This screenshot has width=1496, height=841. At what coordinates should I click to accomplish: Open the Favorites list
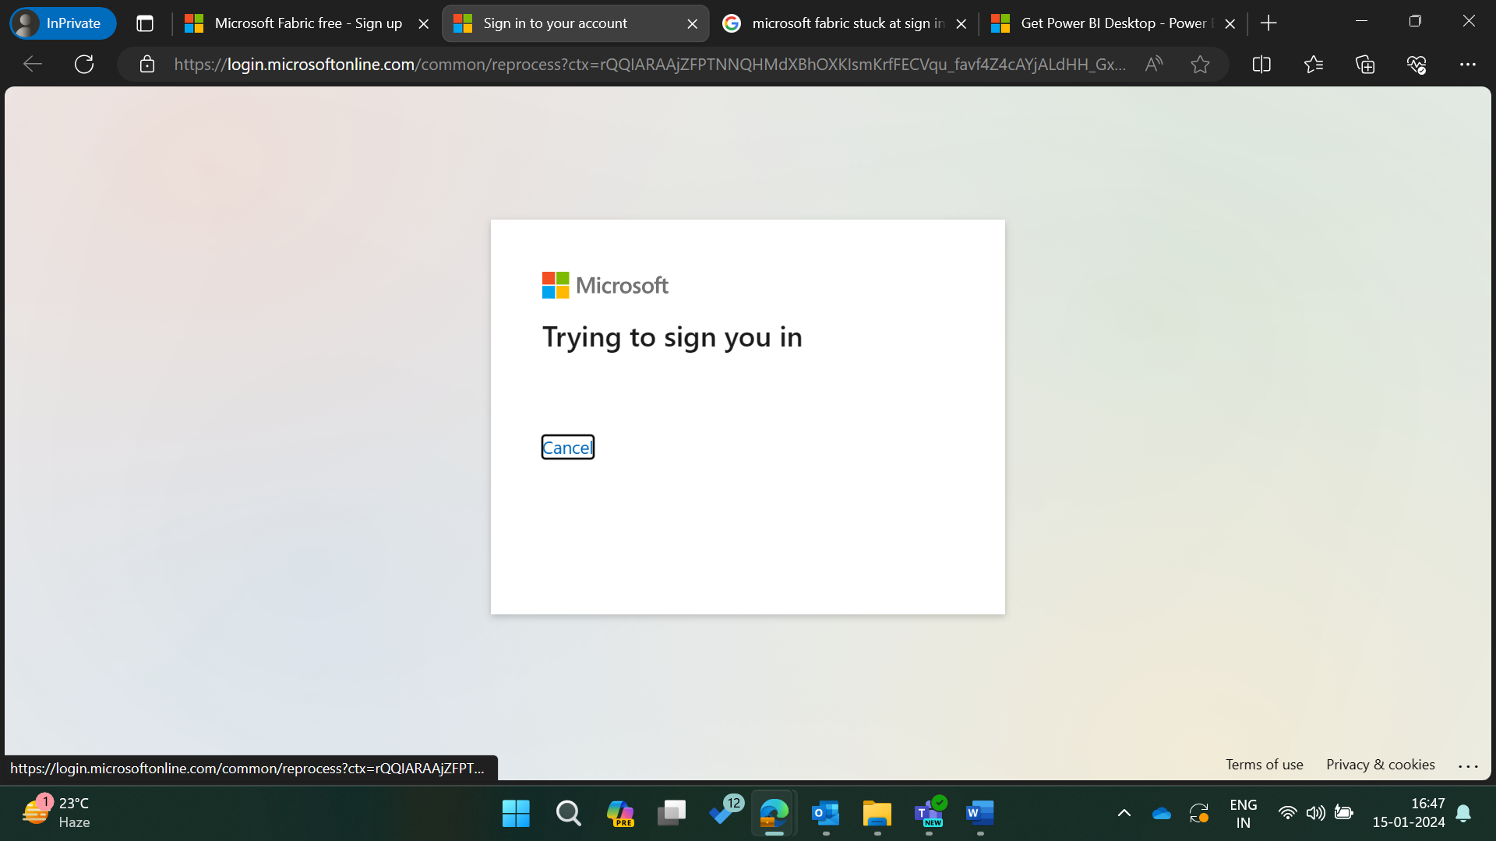(x=1314, y=65)
